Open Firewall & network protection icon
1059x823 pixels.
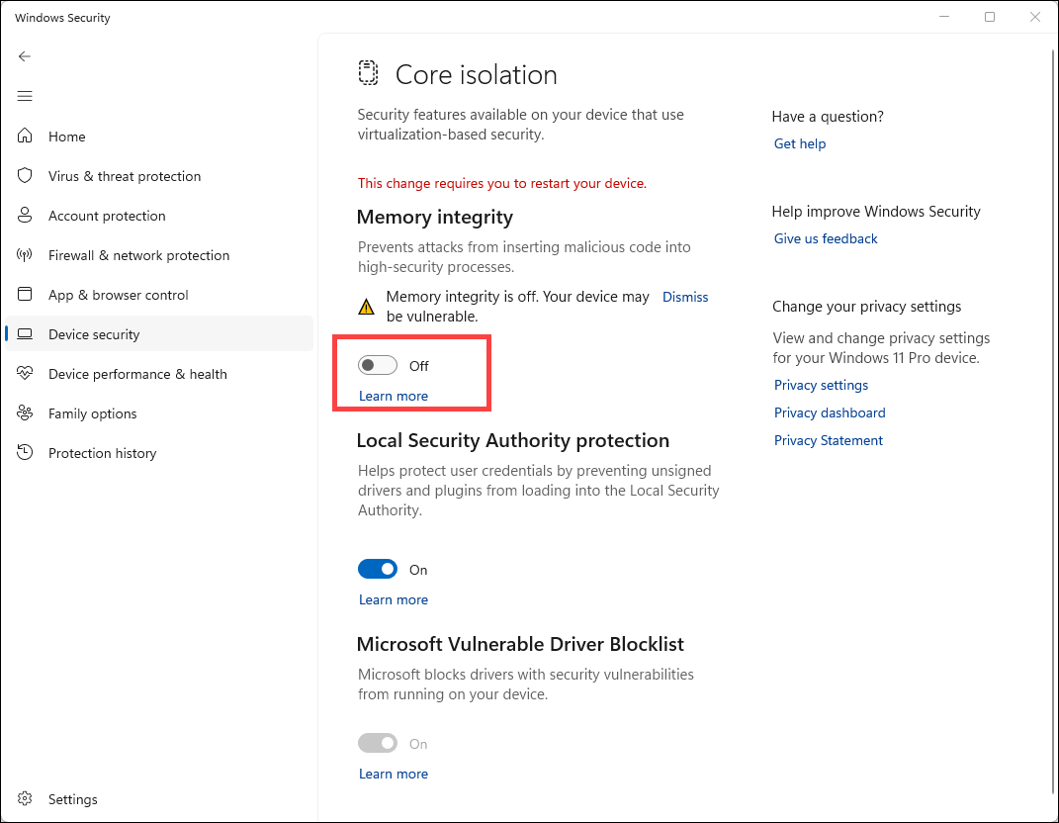coord(26,255)
